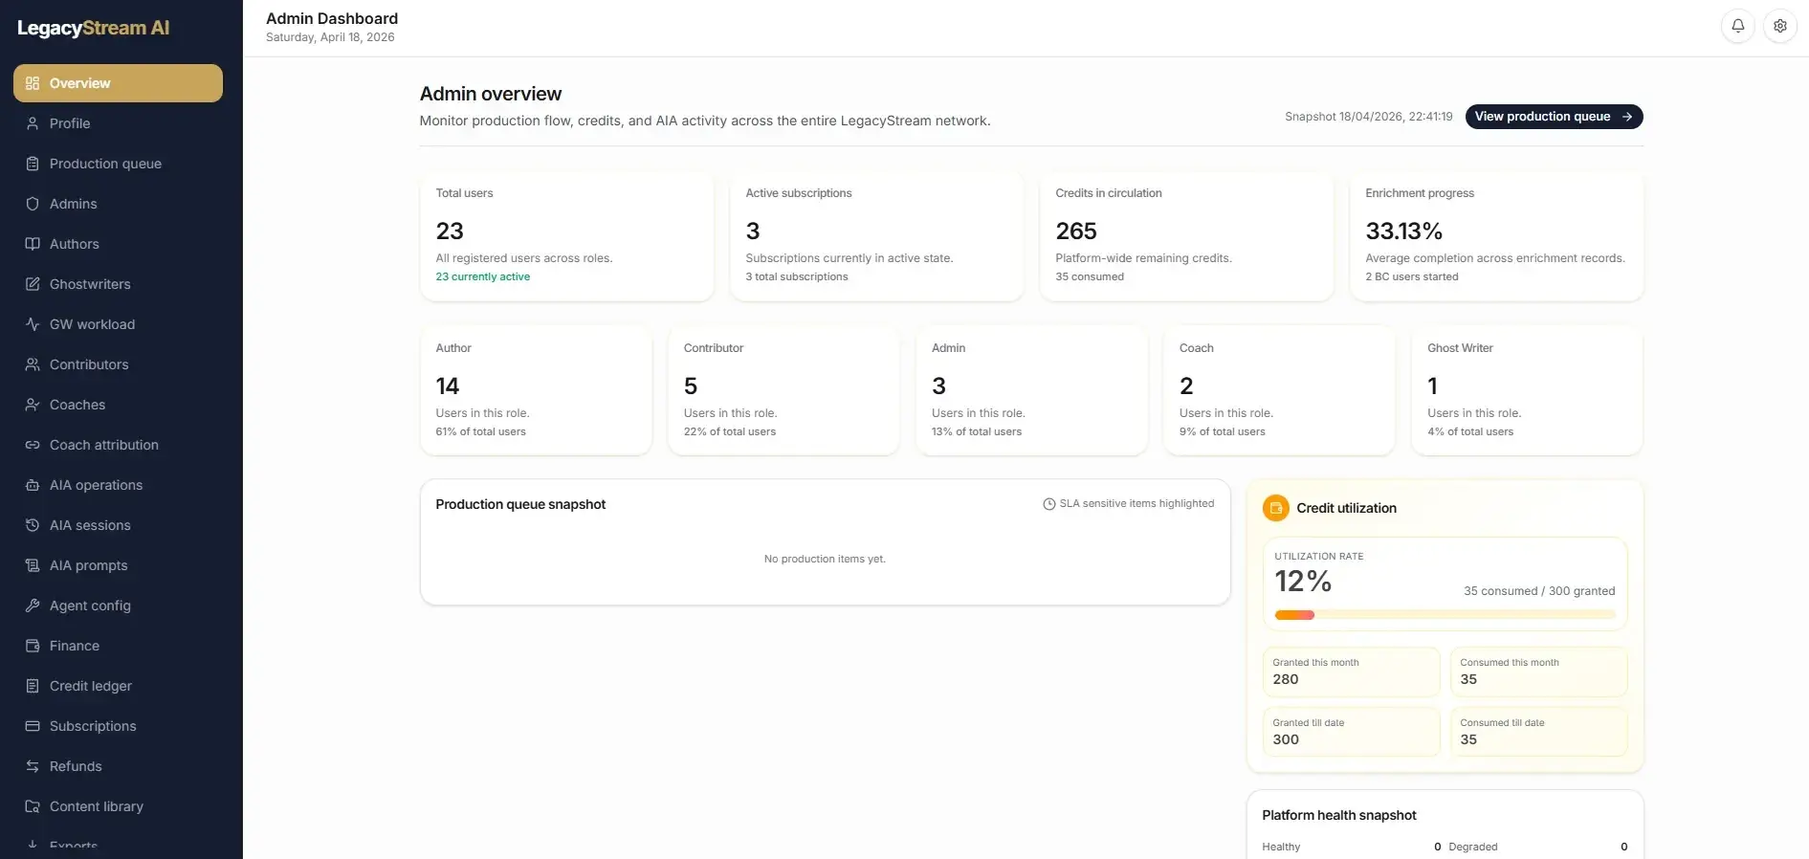The image size is (1809, 859).
Task: Click the Active subscriptions card
Action: pos(876,236)
